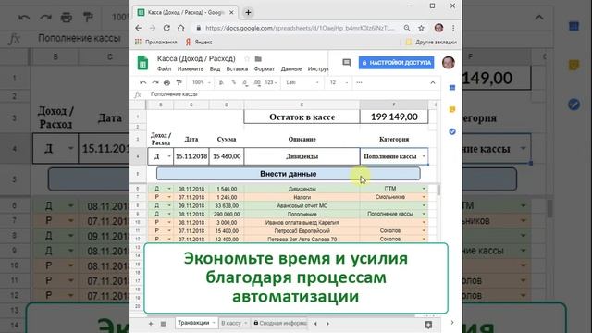Expand the Смольников category dropdown arrow
The height and width of the screenshot is (333, 592).
tap(424, 197)
